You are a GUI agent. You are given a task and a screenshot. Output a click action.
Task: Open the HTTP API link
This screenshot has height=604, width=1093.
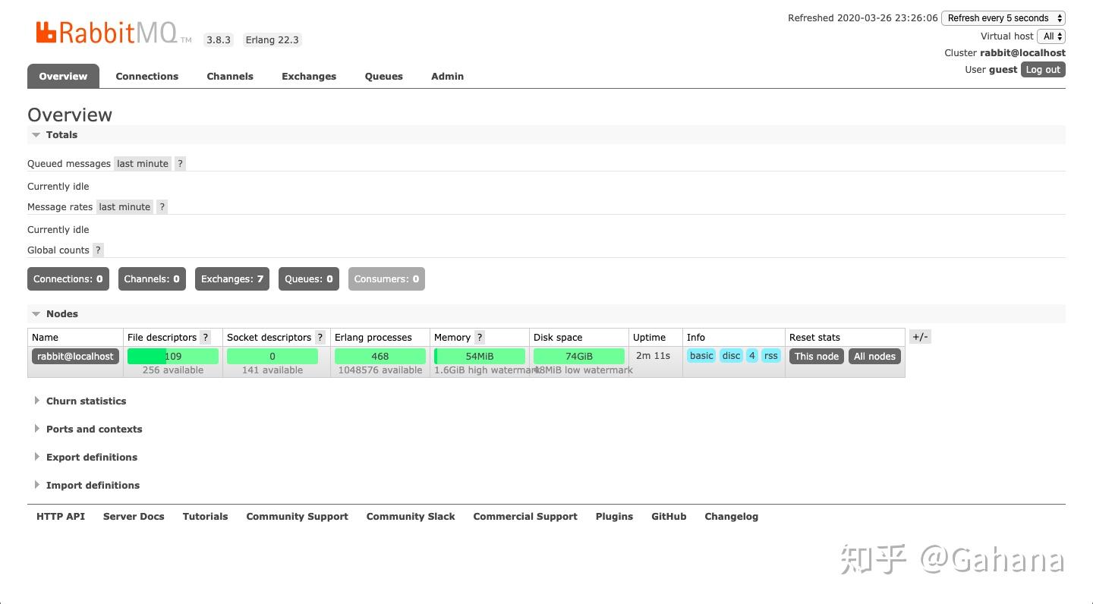point(61,516)
